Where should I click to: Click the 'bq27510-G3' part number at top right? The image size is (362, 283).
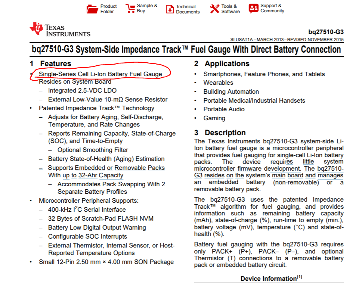tap(326, 32)
